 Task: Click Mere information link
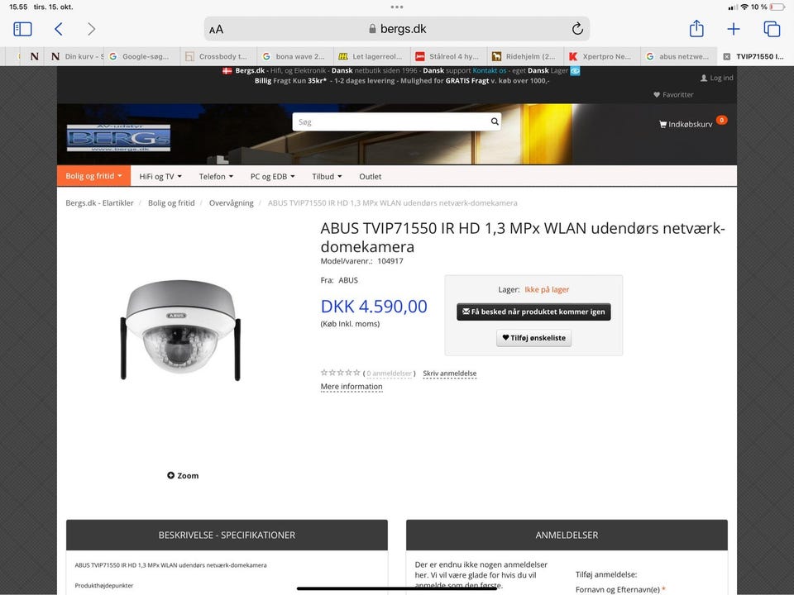point(352,387)
